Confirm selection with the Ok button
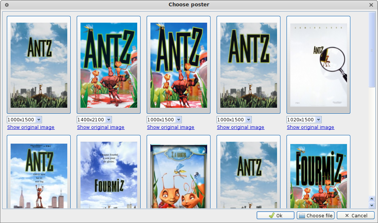Viewport: 378px width, 223px height. [276, 215]
